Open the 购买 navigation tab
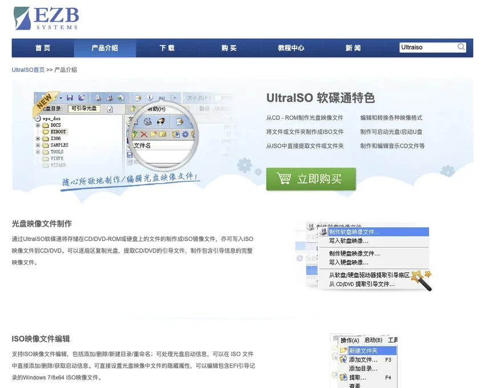The image size is (485, 388). (x=229, y=48)
